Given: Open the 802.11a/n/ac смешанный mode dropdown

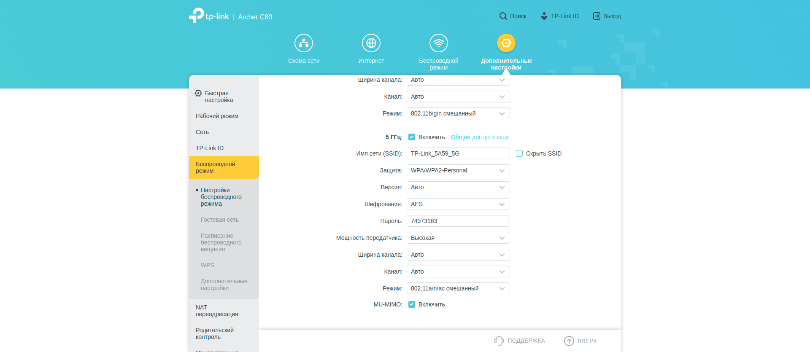Looking at the screenshot, I should [458, 288].
